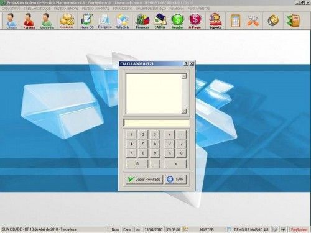
Task: Open the Vendedor toolbar icon
Action: tap(47, 21)
